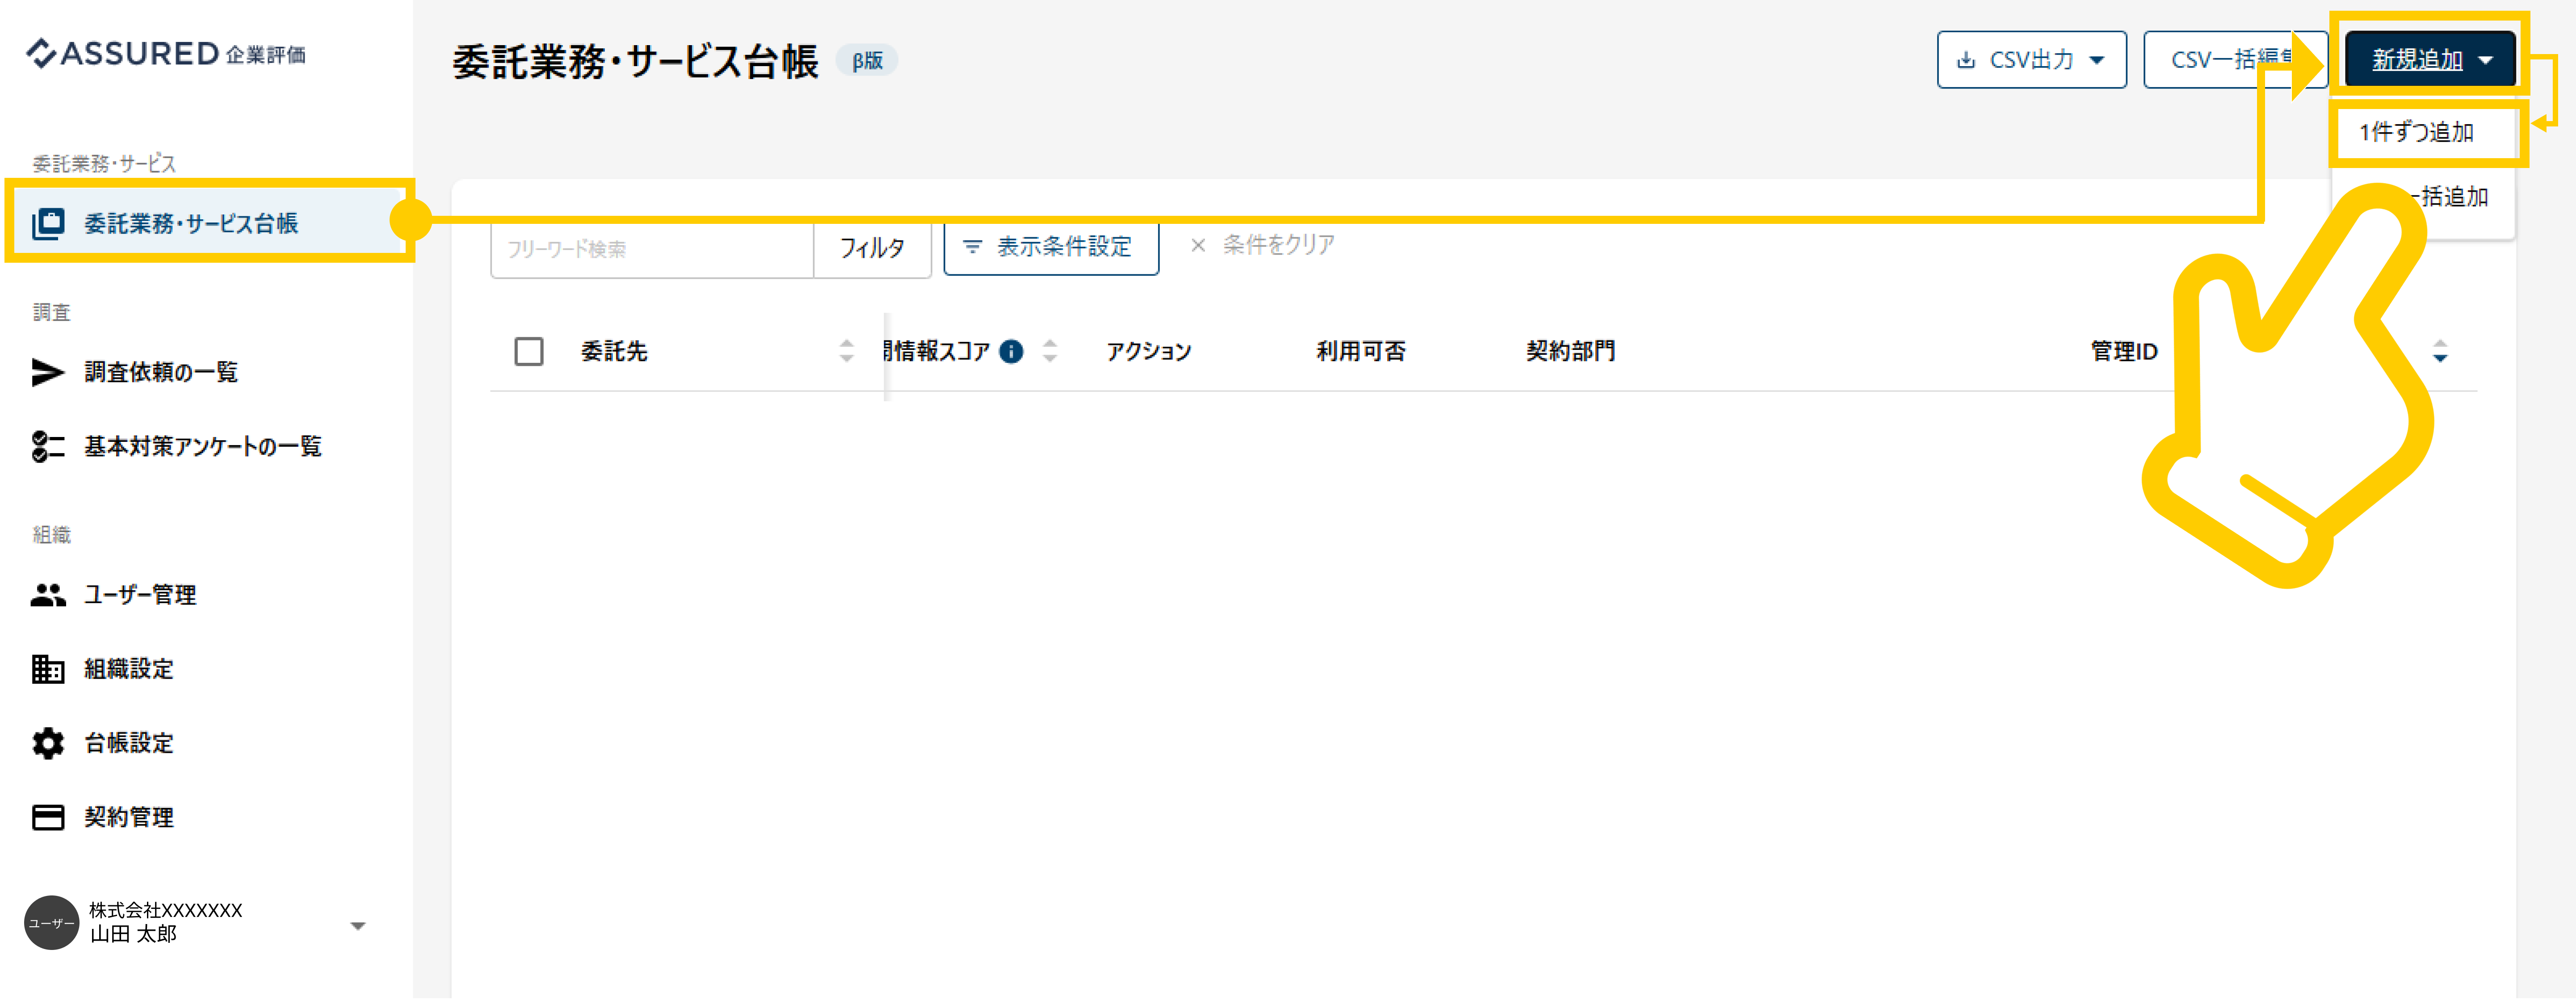Open 表示条件設定 settings

(x=1051, y=246)
